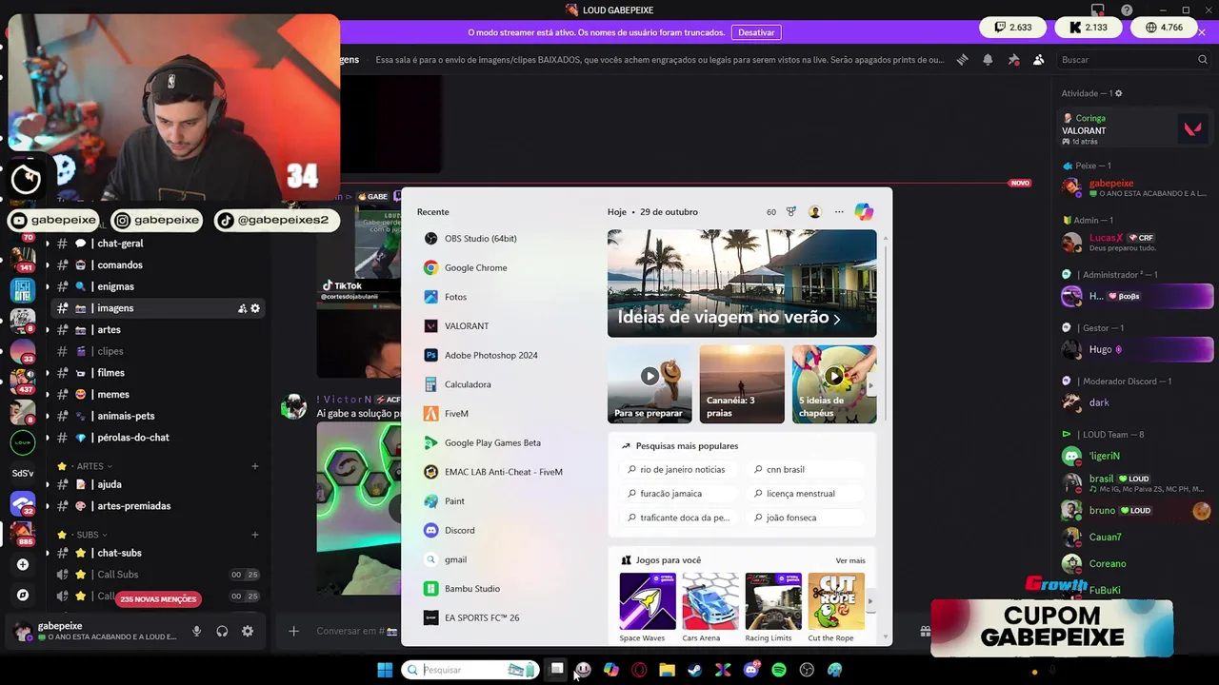1219x685 pixels.
Task: Open Discord user settings gear
Action: 248,631
